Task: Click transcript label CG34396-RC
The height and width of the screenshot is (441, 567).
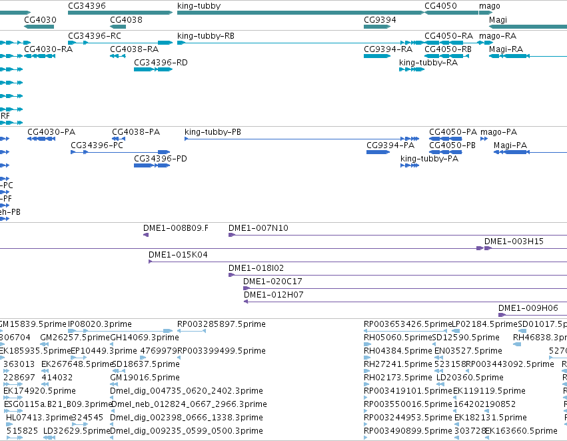Action: pos(95,36)
